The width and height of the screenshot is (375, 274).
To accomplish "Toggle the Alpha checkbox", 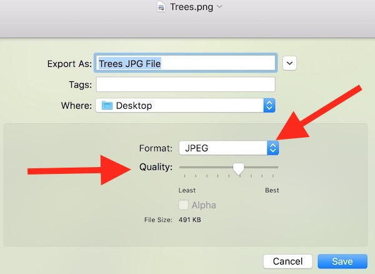I will [184, 205].
